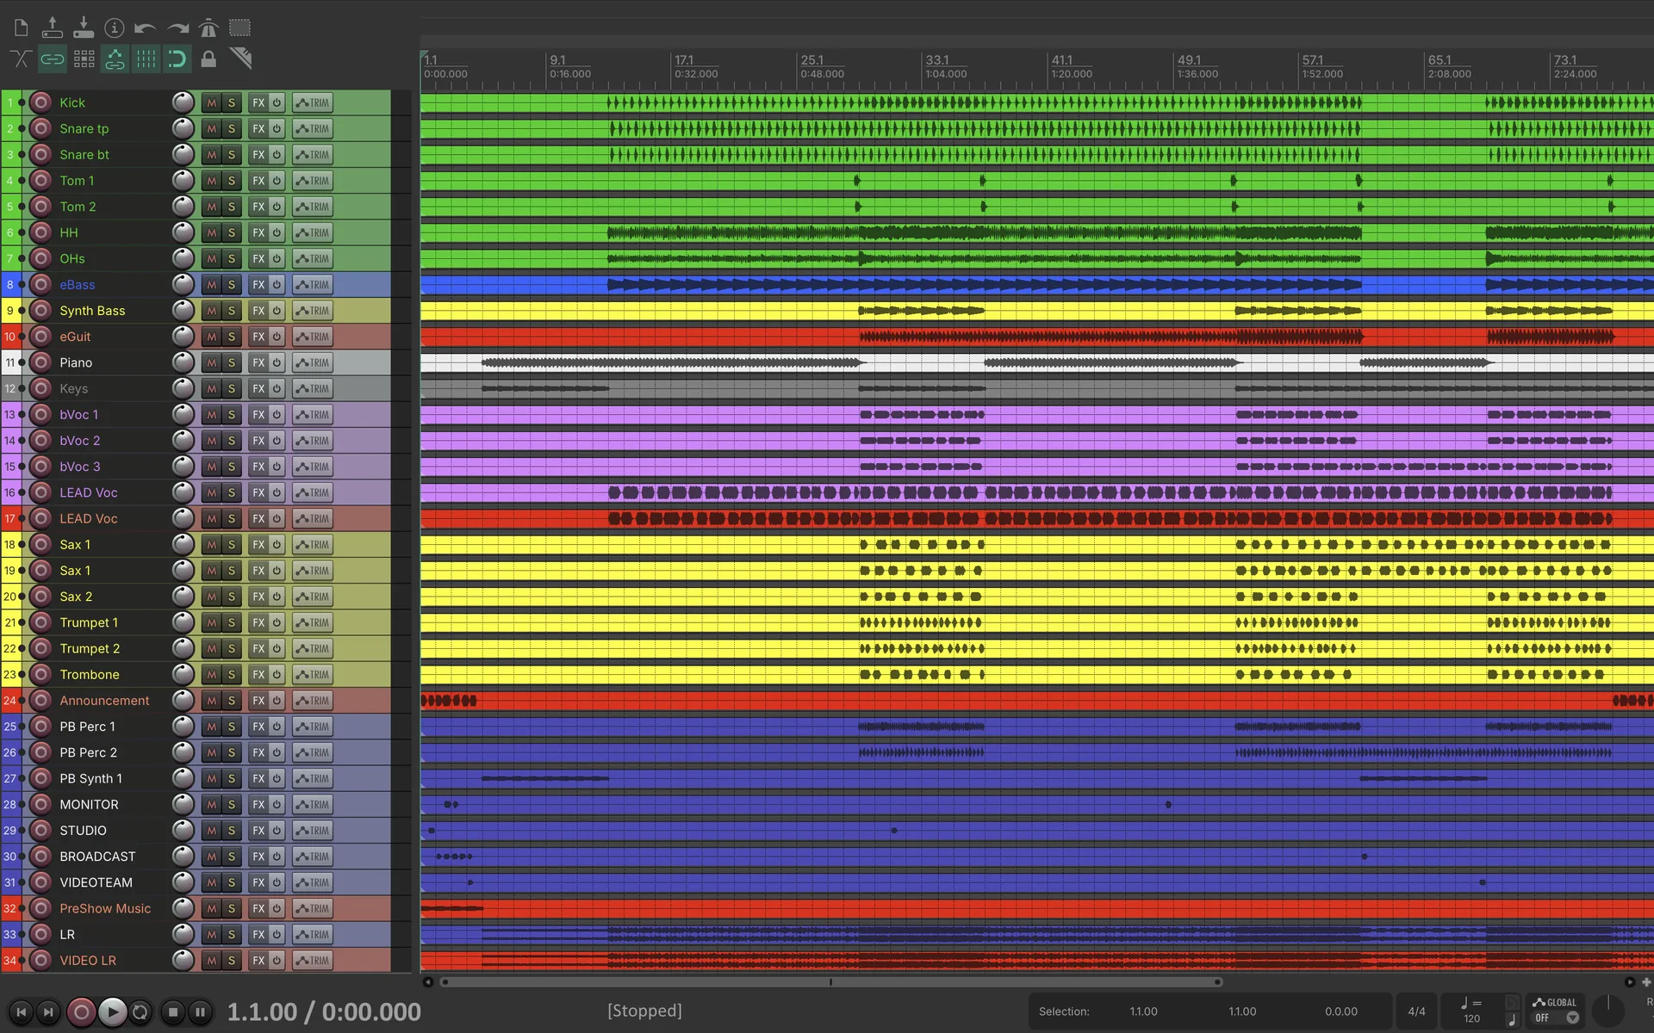The width and height of the screenshot is (1654, 1033).
Task: Toggle the grid lines icon
Action: tap(146, 59)
